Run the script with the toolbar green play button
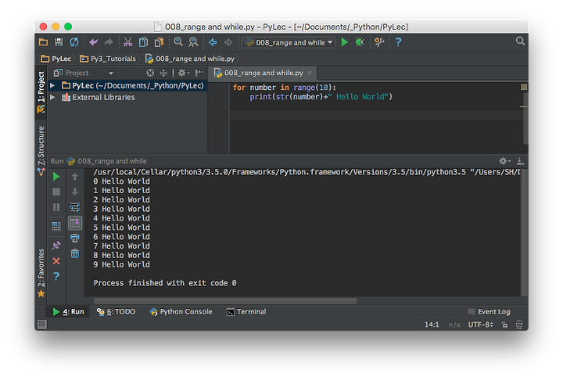 344,42
